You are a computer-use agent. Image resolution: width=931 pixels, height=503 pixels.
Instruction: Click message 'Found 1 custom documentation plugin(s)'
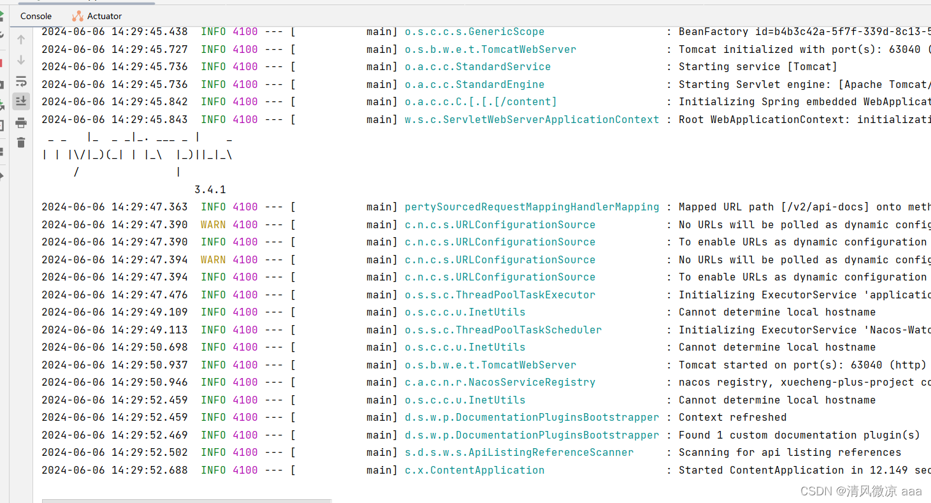tap(800, 435)
